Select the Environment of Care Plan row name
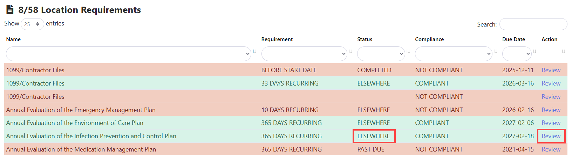This screenshot has height=155, width=572. [x=75, y=123]
